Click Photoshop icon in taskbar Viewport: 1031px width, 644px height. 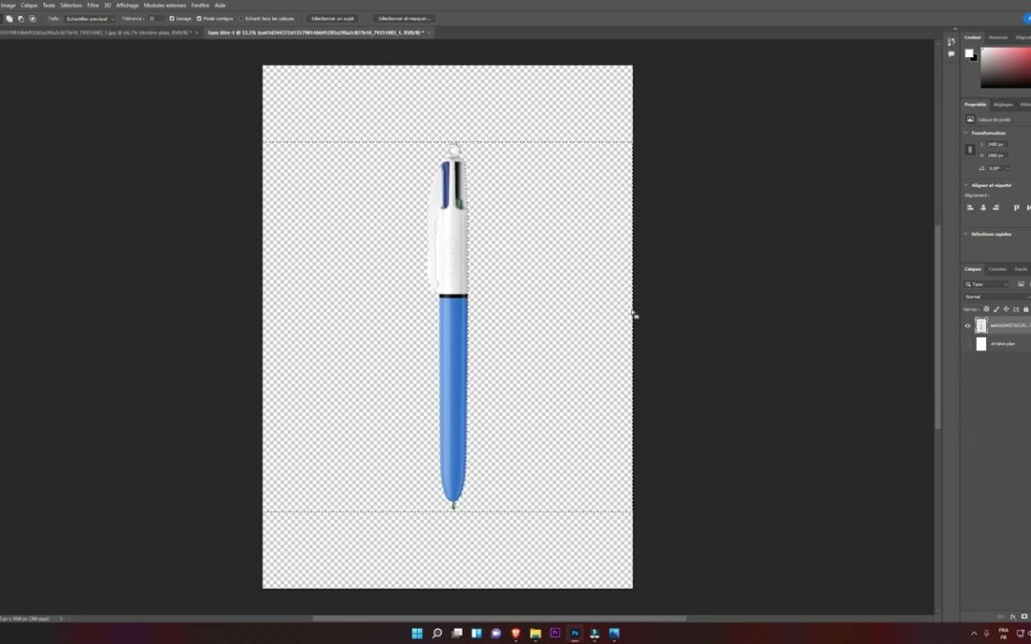575,634
